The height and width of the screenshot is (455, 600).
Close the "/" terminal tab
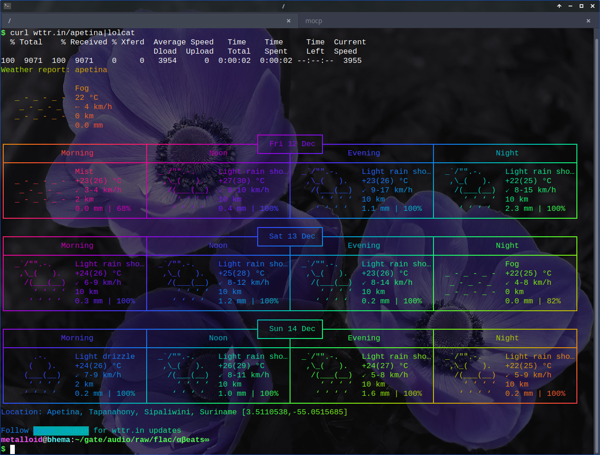tap(289, 21)
